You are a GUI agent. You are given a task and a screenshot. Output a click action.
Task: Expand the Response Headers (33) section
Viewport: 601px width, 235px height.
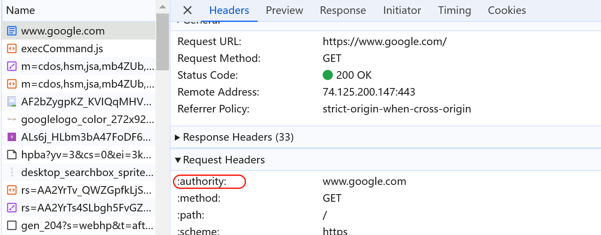(x=178, y=137)
